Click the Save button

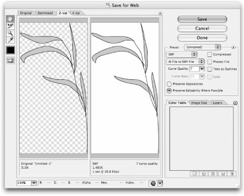202,19
